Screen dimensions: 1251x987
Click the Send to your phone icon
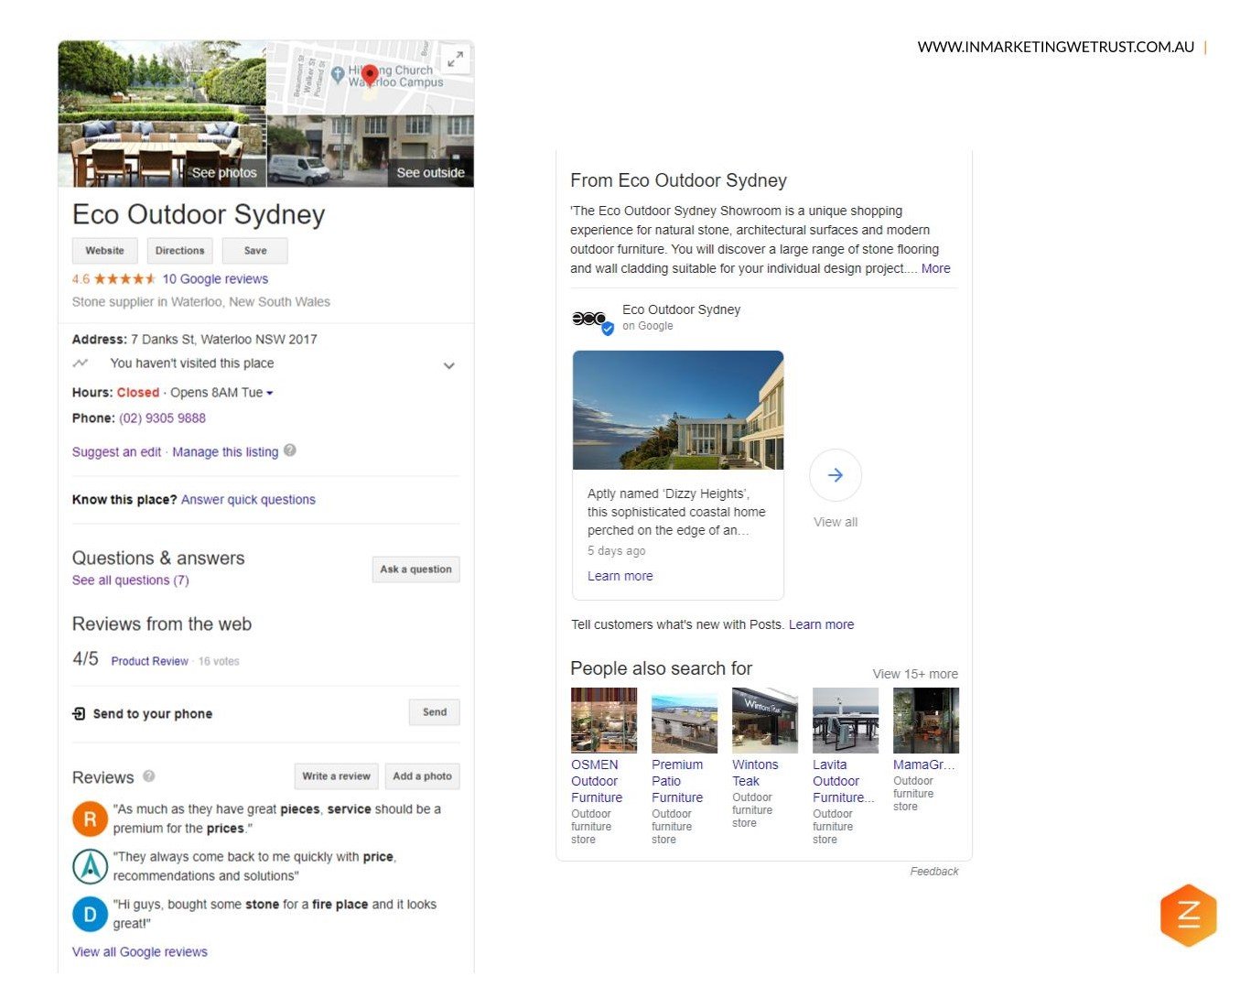pyautogui.click(x=79, y=713)
